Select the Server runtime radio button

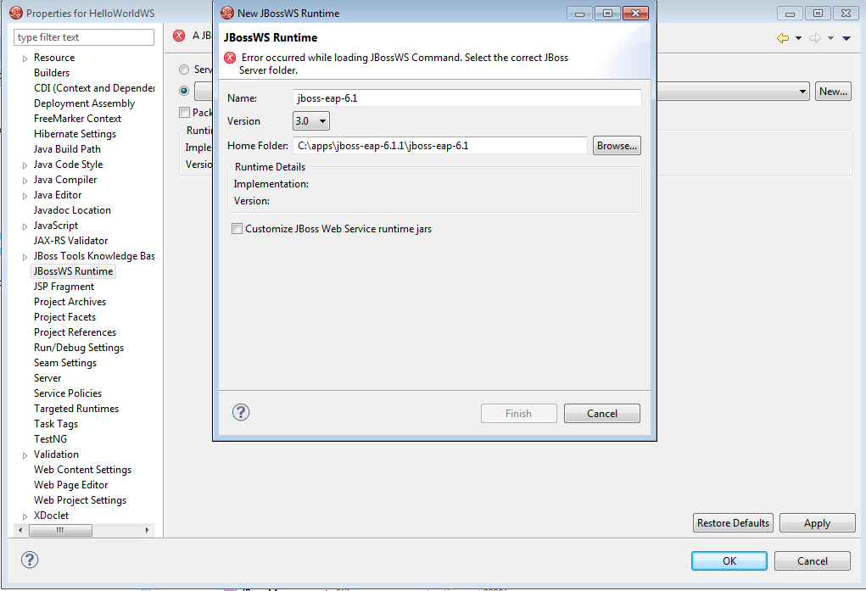tap(184, 70)
